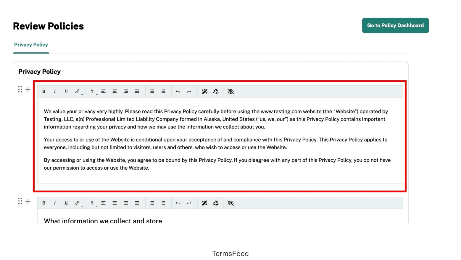461x260 pixels.
Task: Insert bulleted list in first editor toolbar
Action: point(152,91)
